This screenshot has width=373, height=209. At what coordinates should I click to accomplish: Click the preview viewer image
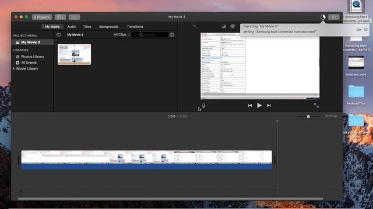[260, 66]
